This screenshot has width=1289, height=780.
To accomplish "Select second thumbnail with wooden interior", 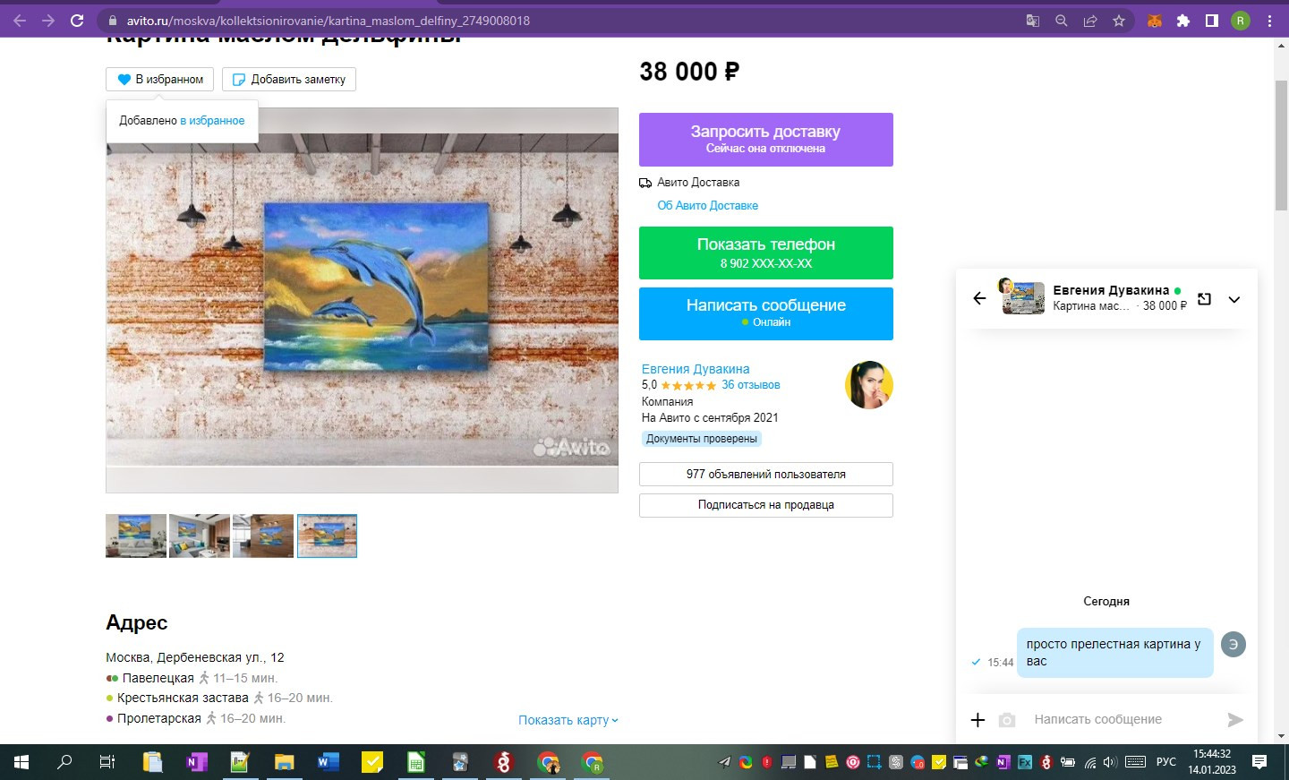I will point(200,536).
